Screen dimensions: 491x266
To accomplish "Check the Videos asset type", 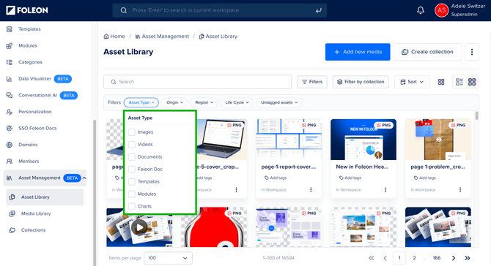I will [132, 144].
